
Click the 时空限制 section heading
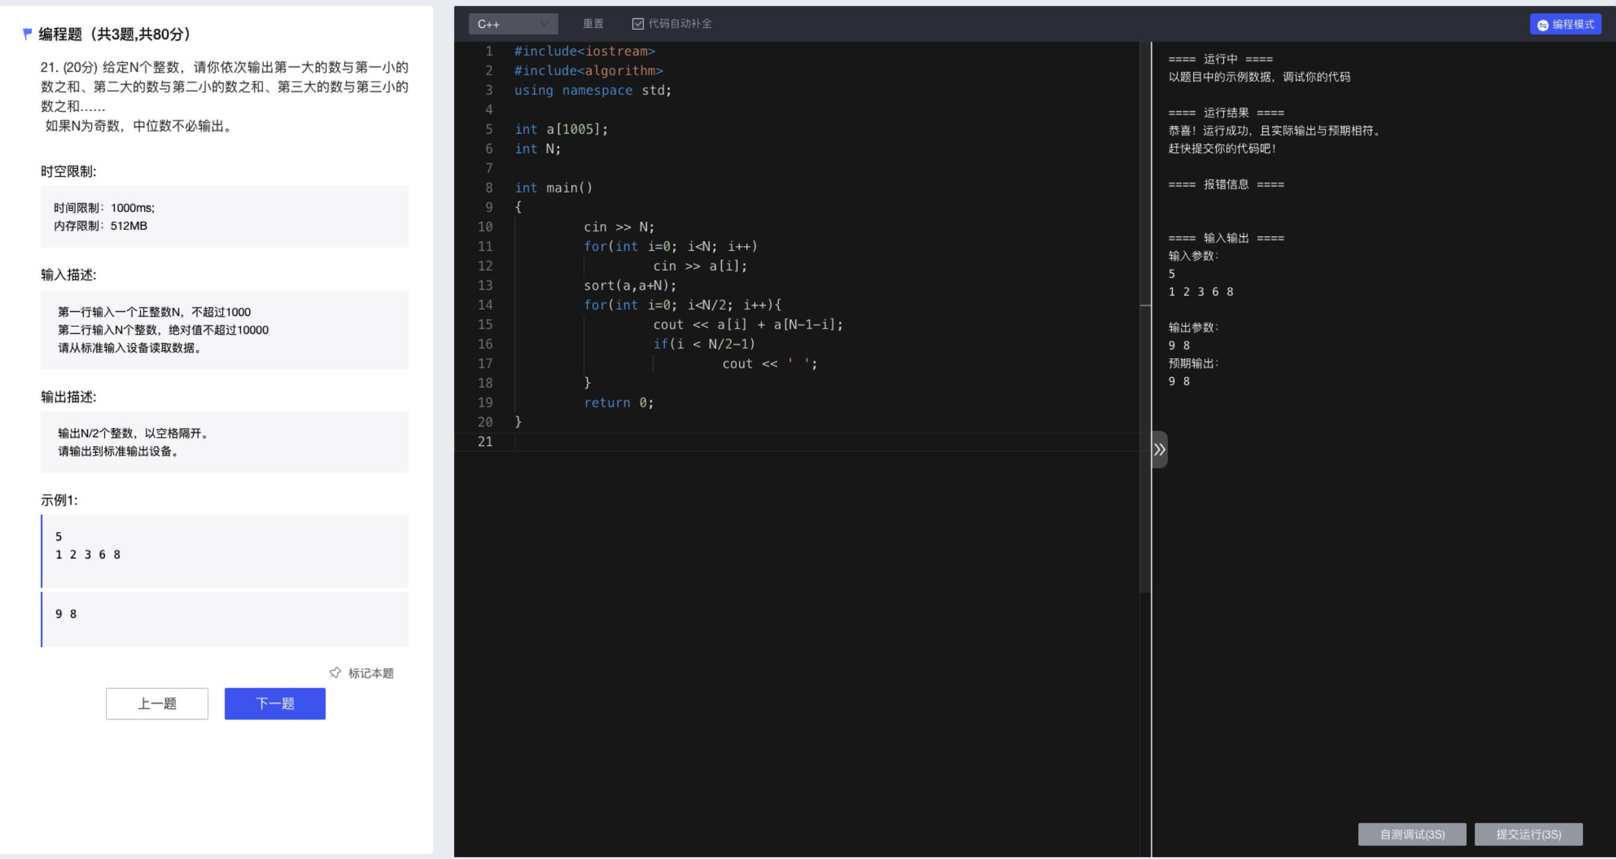coord(68,171)
